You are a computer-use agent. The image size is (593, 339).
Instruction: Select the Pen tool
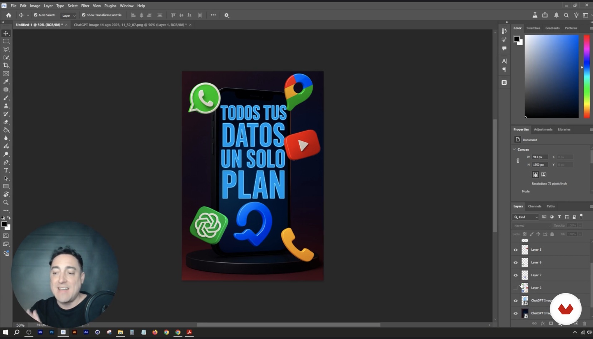6,162
